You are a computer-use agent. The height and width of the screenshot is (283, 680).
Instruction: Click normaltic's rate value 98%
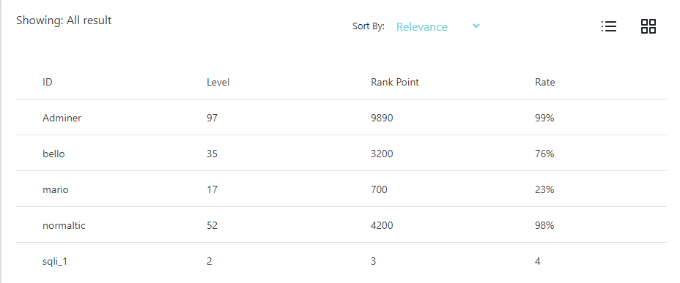544,225
